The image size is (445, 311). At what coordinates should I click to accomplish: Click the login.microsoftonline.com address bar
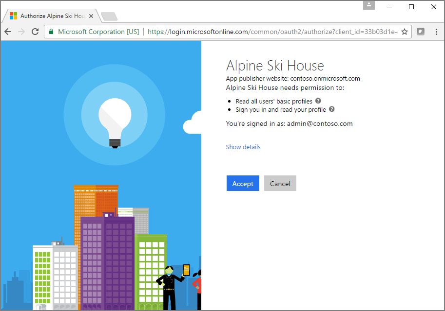pos(272,32)
